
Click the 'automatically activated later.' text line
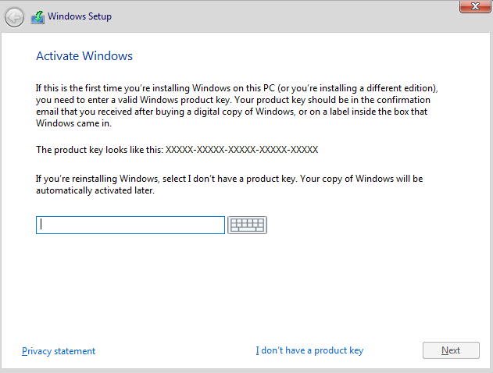click(95, 190)
